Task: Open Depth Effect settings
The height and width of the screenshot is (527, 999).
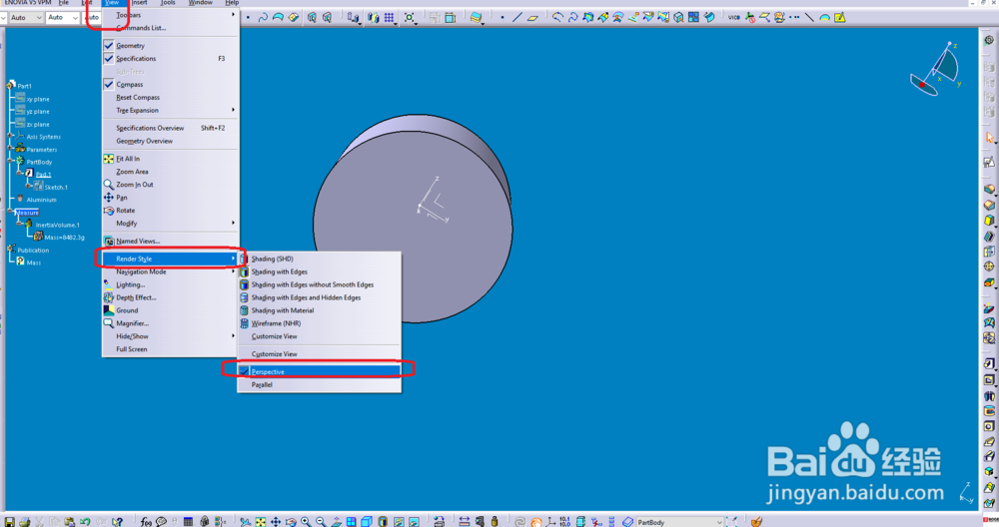Action: click(171, 297)
